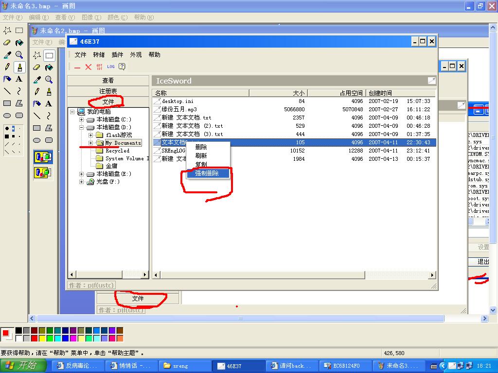Select the Pencil tool in 未命名3.bmp toolbox

click(7, 67)
